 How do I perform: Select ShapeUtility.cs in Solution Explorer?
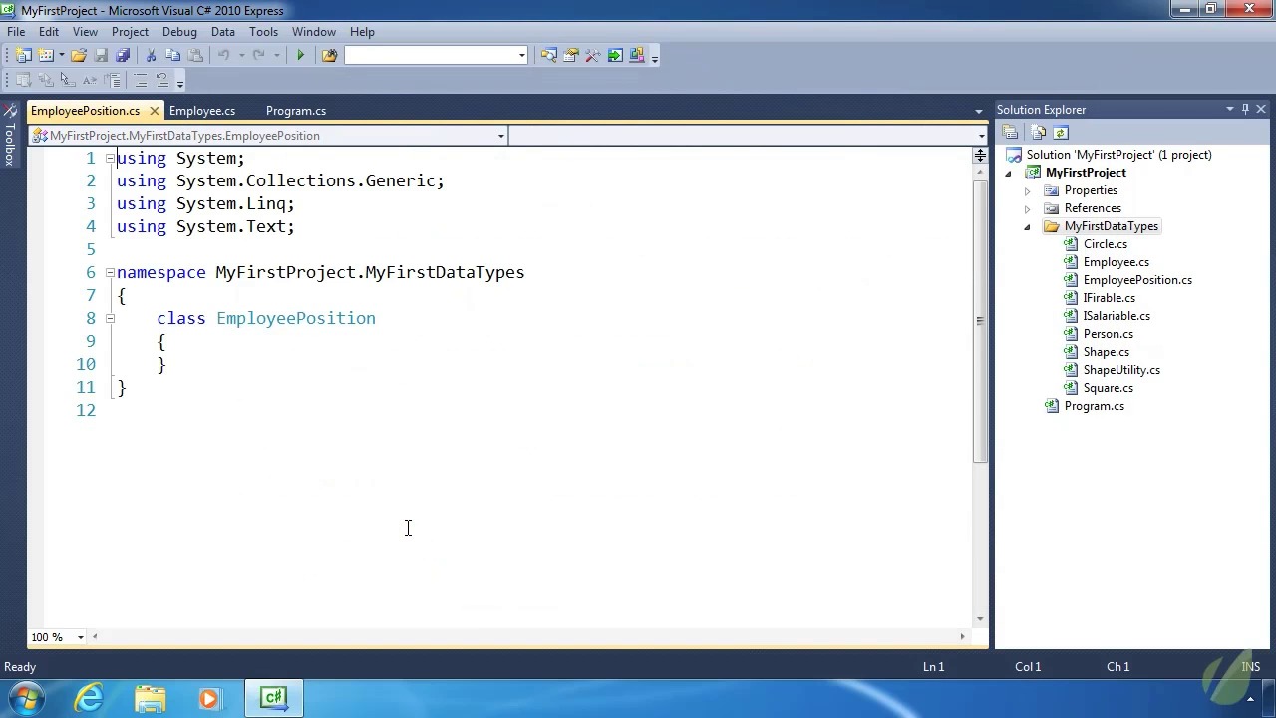[x=1121, y=370]
